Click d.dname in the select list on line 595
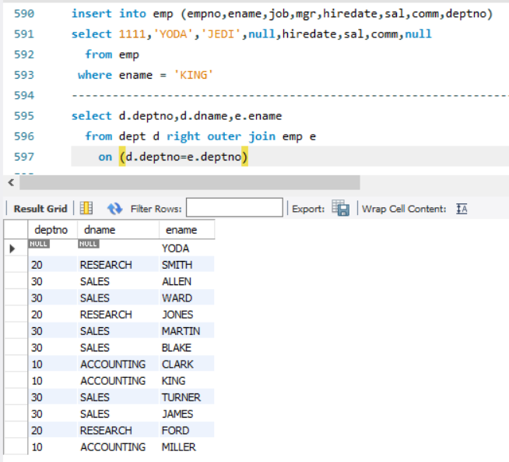This screenshot has width=509, height=462. pos(204,116)
